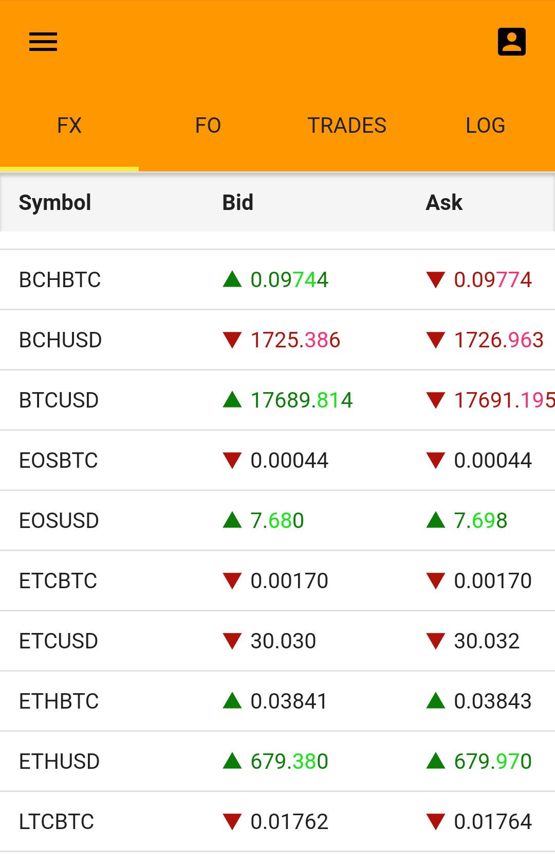Click green up arrow beside BTCUSD bid
The width and height of the screenshot is (555, 863).
[x=232, y=400]
